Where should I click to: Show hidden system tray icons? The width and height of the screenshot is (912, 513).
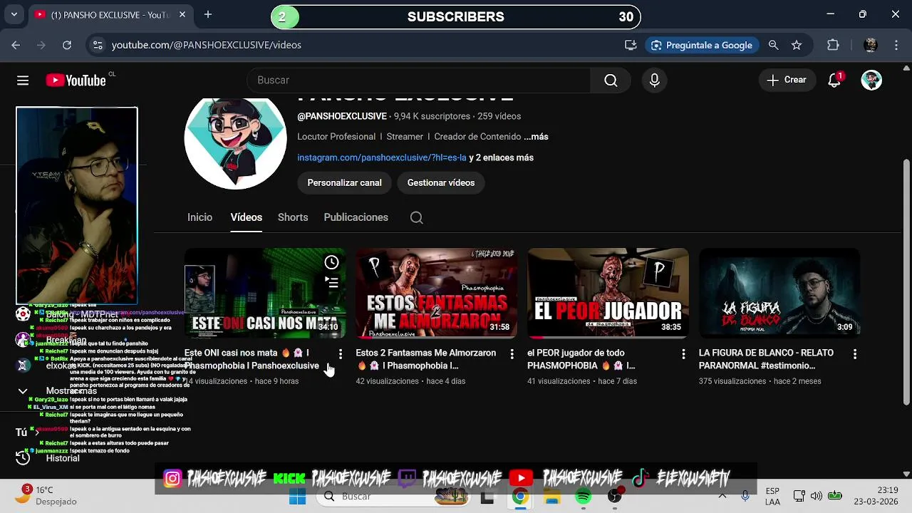[722, 496]
